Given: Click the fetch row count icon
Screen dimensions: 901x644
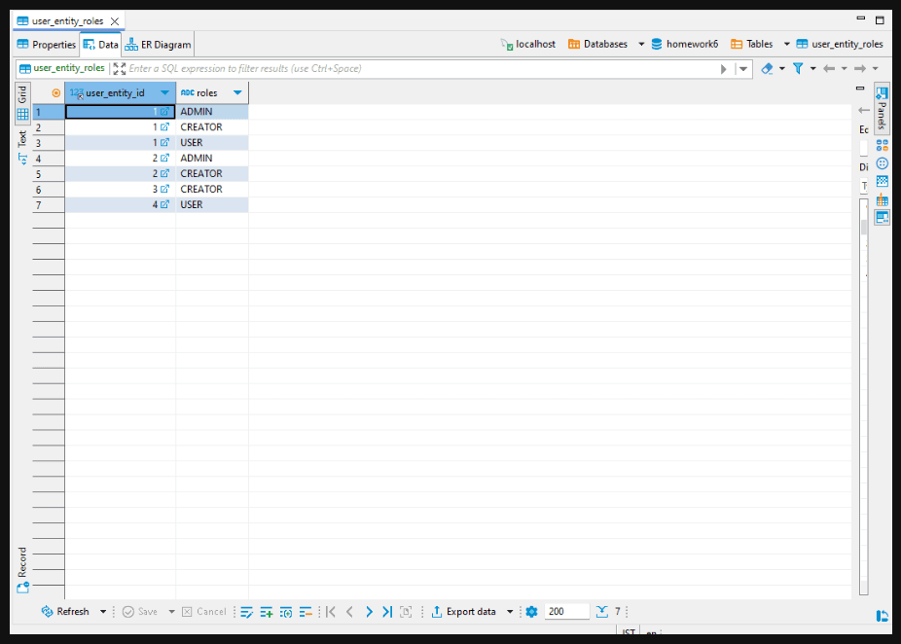Looking at the screenshot, I should click(601, 612).
